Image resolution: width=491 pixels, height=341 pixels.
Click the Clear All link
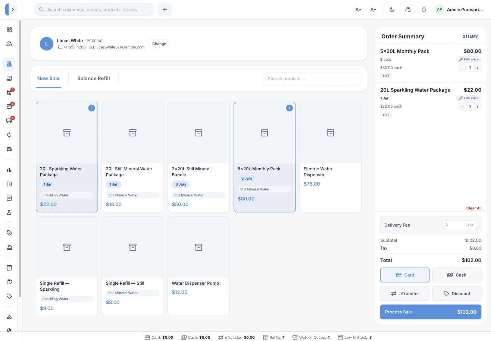tap(474, 208)
